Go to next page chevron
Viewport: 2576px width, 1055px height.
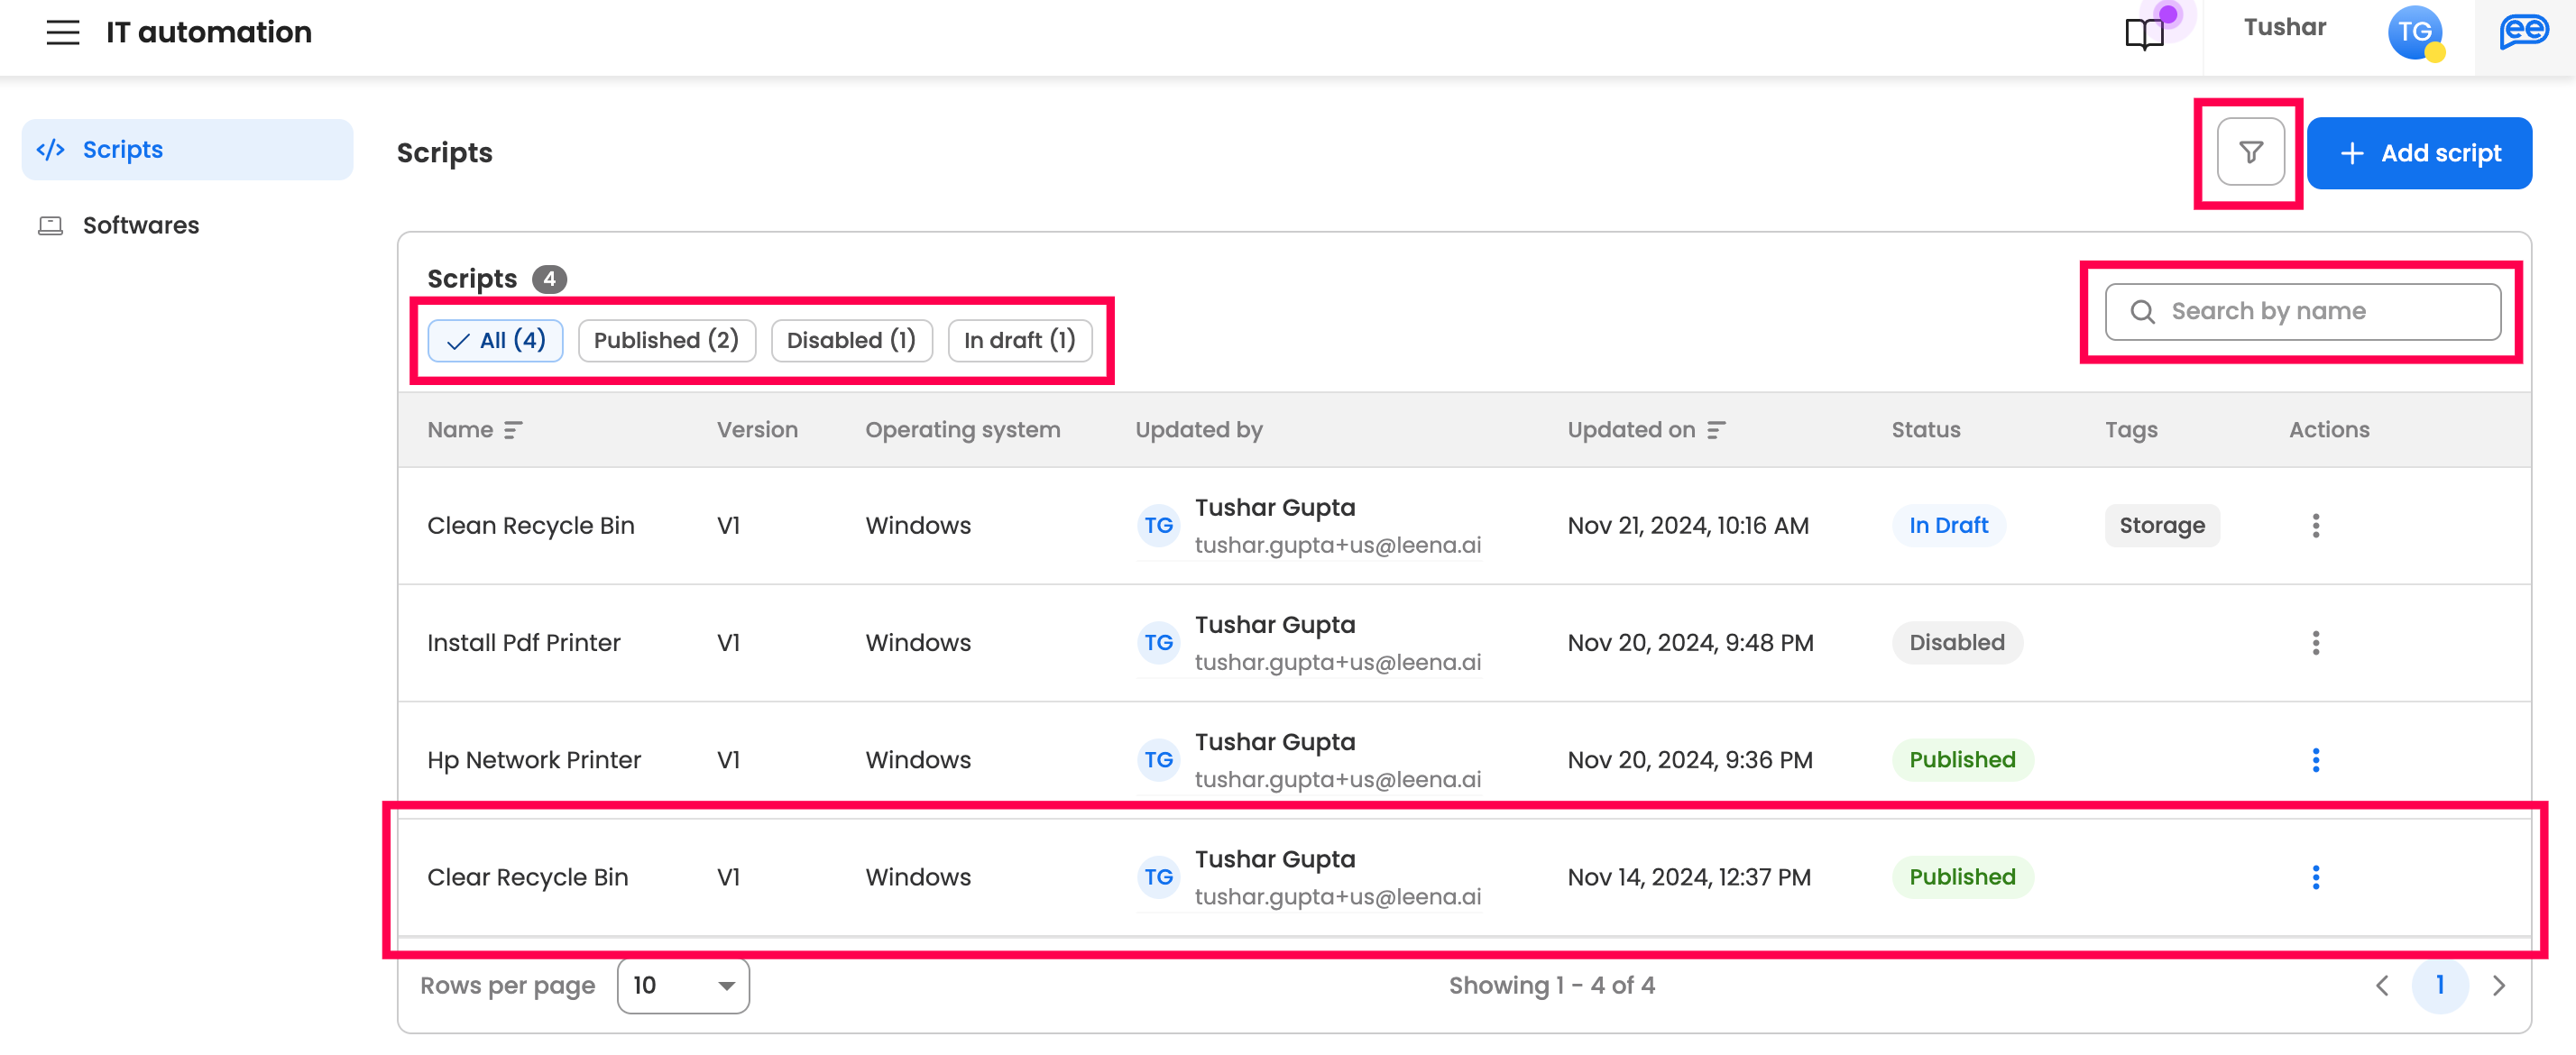pos(2498,986)
